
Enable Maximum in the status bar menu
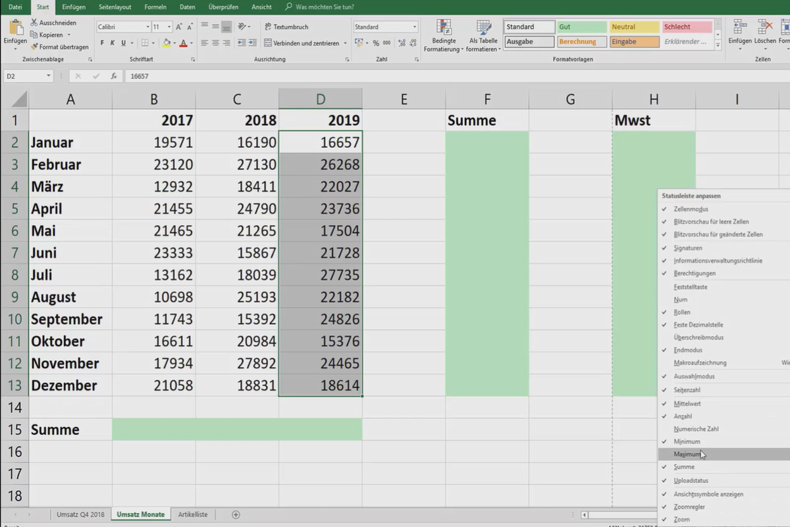688,454
